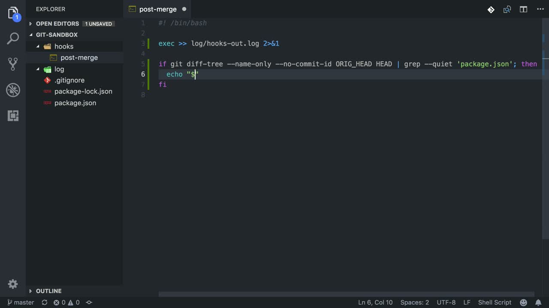Screen dimensions: 549x308
Task: Open the Debug view in activity bar
Action: pyautogui.click(x=13, y=90)
